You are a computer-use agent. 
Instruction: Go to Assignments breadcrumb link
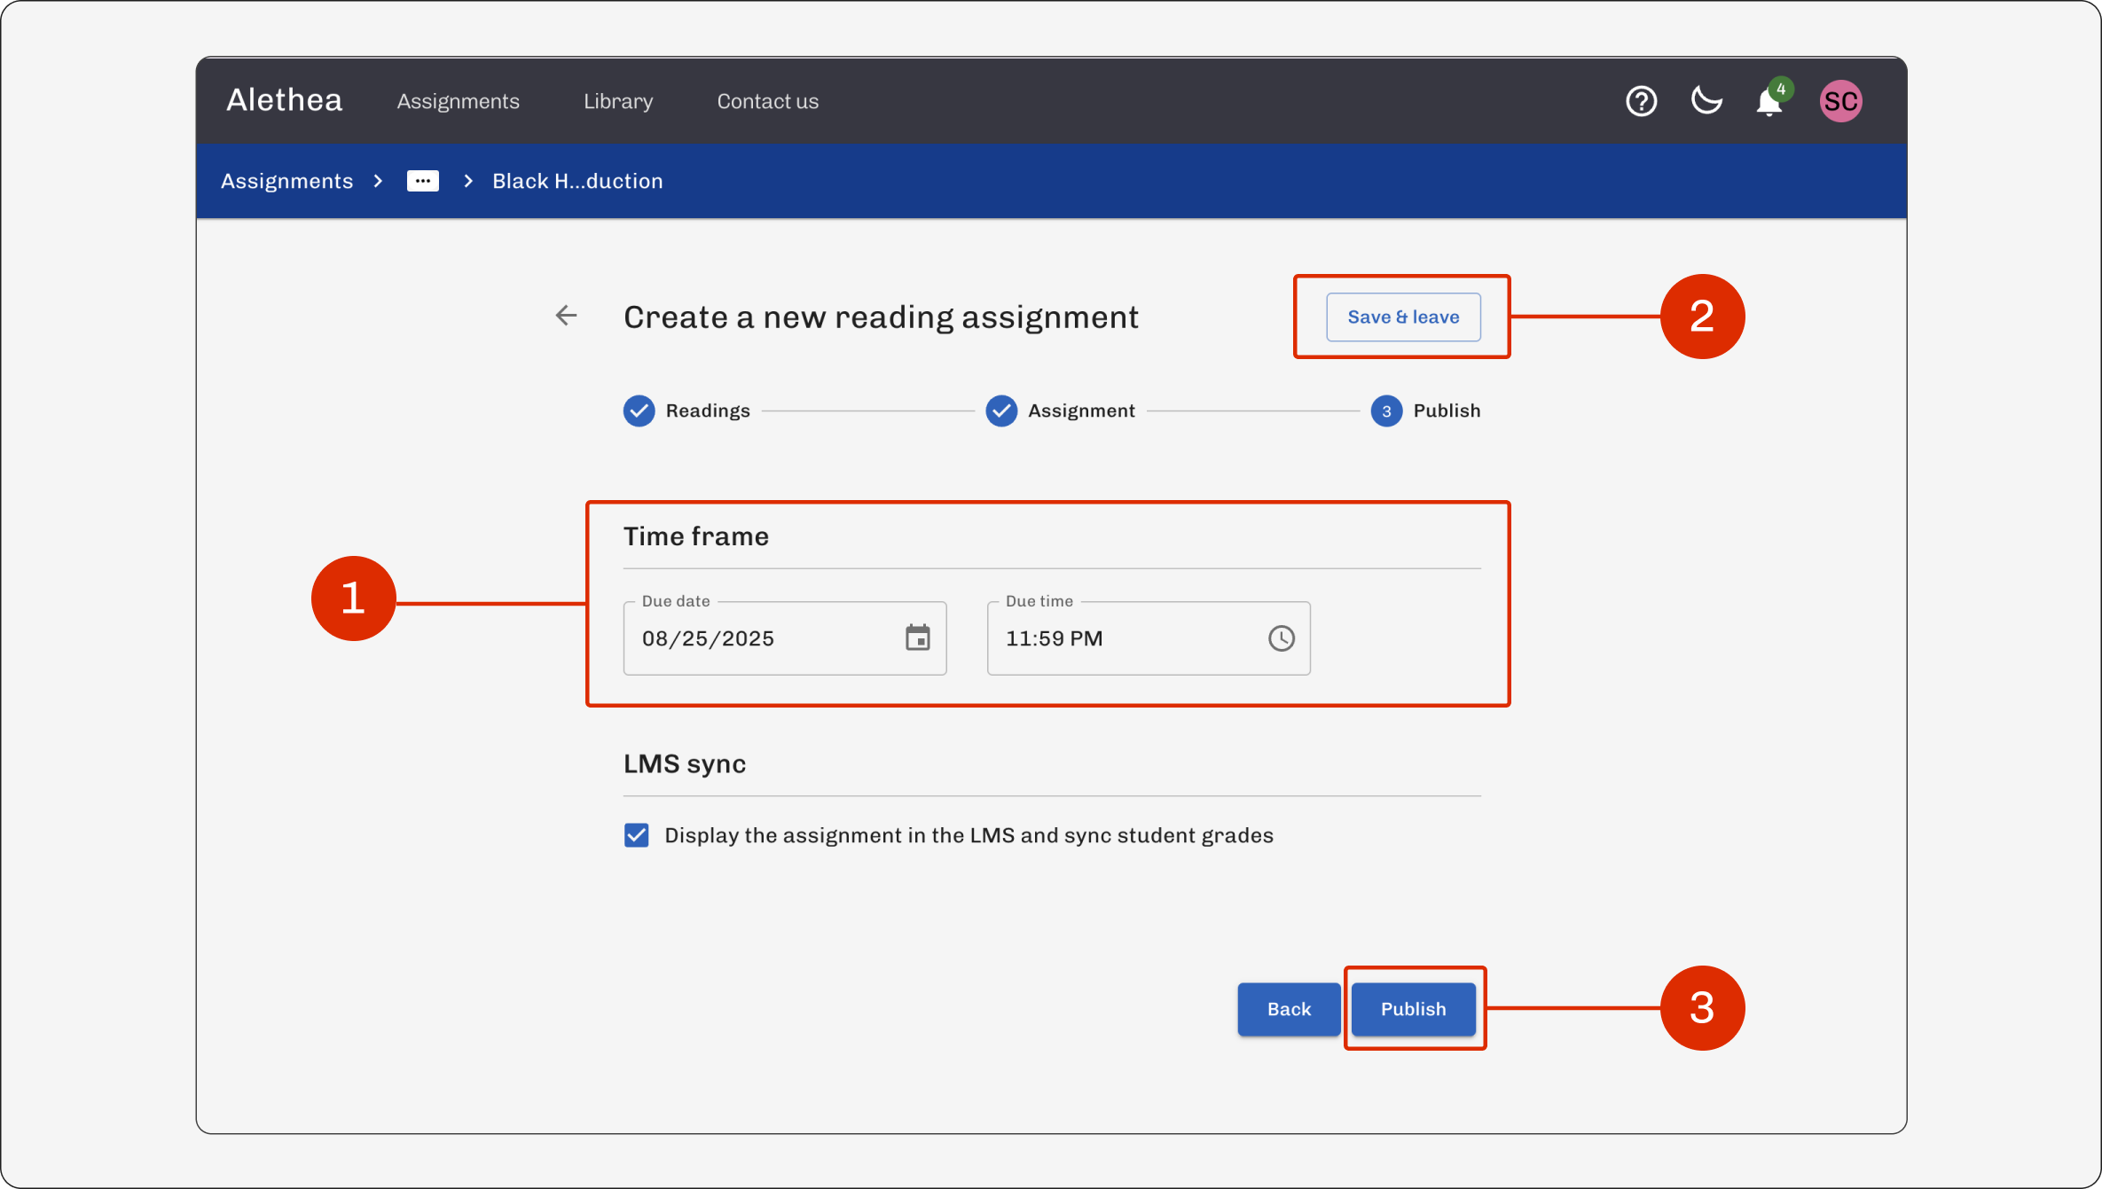point(286,181)
